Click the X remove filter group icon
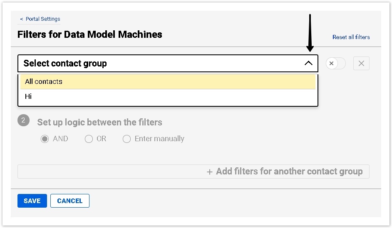This screenshot has height=228, width=392. (361, 64)
